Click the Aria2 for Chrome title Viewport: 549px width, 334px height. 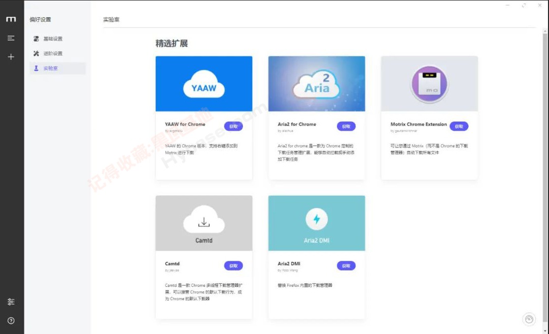[x=297, y=125]
